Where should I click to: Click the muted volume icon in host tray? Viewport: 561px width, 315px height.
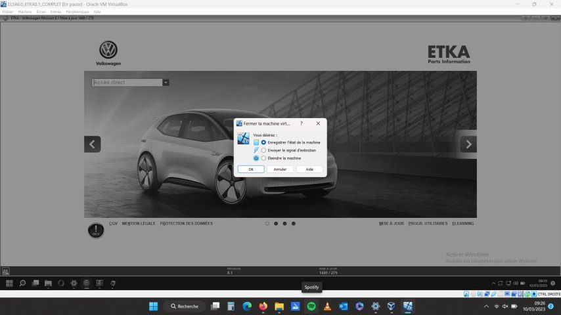pos(505,306)
